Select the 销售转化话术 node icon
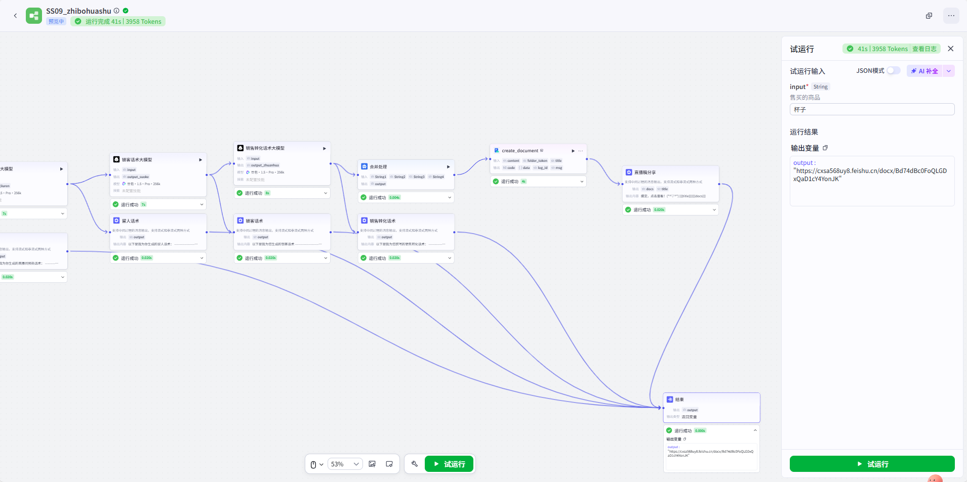This screenshot has height=482, width=967. point(364,221)
